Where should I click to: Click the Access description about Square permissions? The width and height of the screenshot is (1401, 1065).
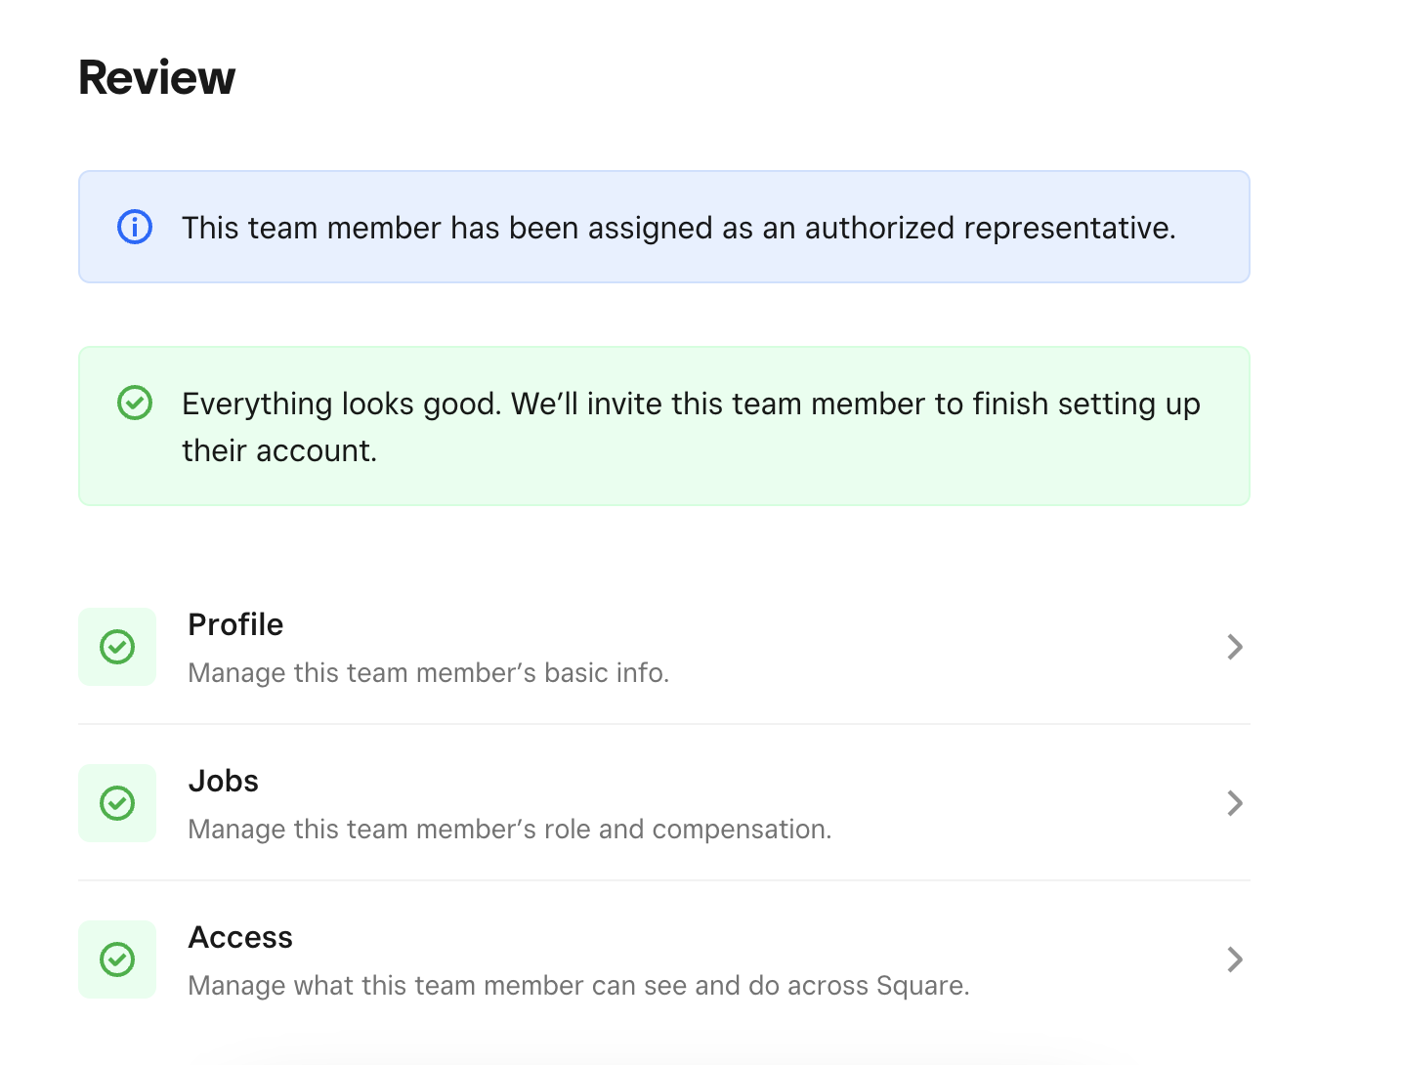(x=578, y=985)
